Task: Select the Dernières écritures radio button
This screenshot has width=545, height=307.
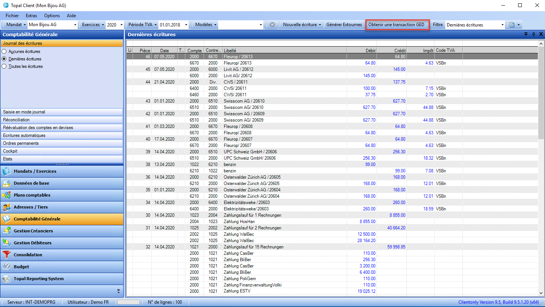Action: coord(4,59)
